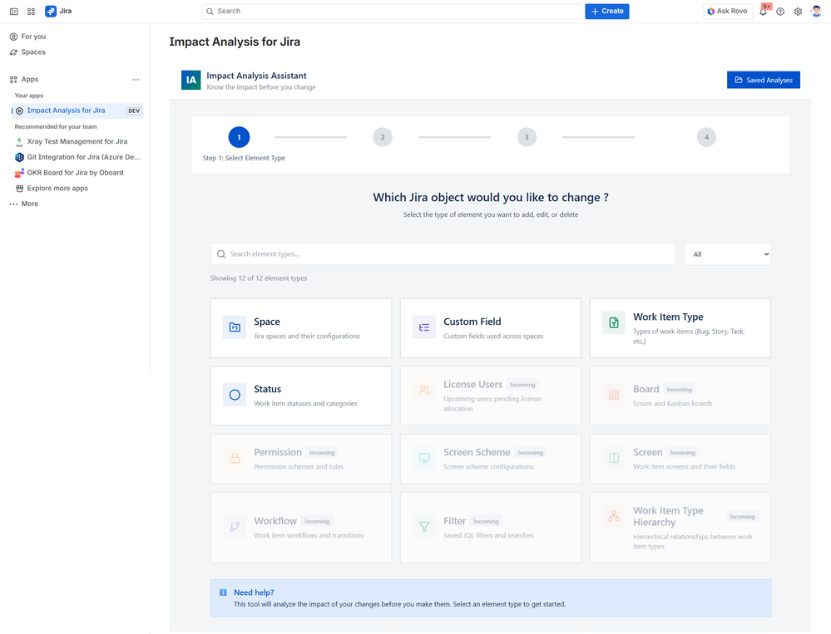Click the Git Integration for Jira icon

(x=18, y=157)
